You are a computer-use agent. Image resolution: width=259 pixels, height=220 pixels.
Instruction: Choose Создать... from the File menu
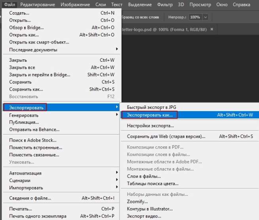point(62,13)
